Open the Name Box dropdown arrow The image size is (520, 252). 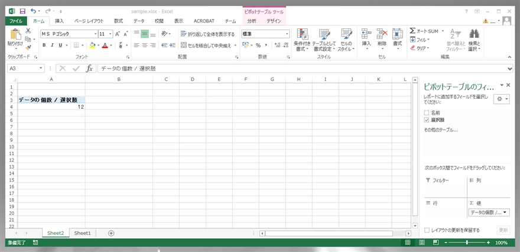click(x=41, y=69)
